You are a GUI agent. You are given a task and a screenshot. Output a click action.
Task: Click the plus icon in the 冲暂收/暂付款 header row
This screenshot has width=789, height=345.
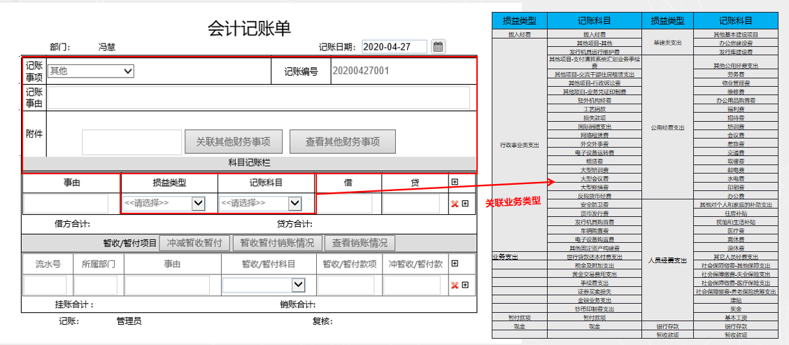[x=455, y=263]
